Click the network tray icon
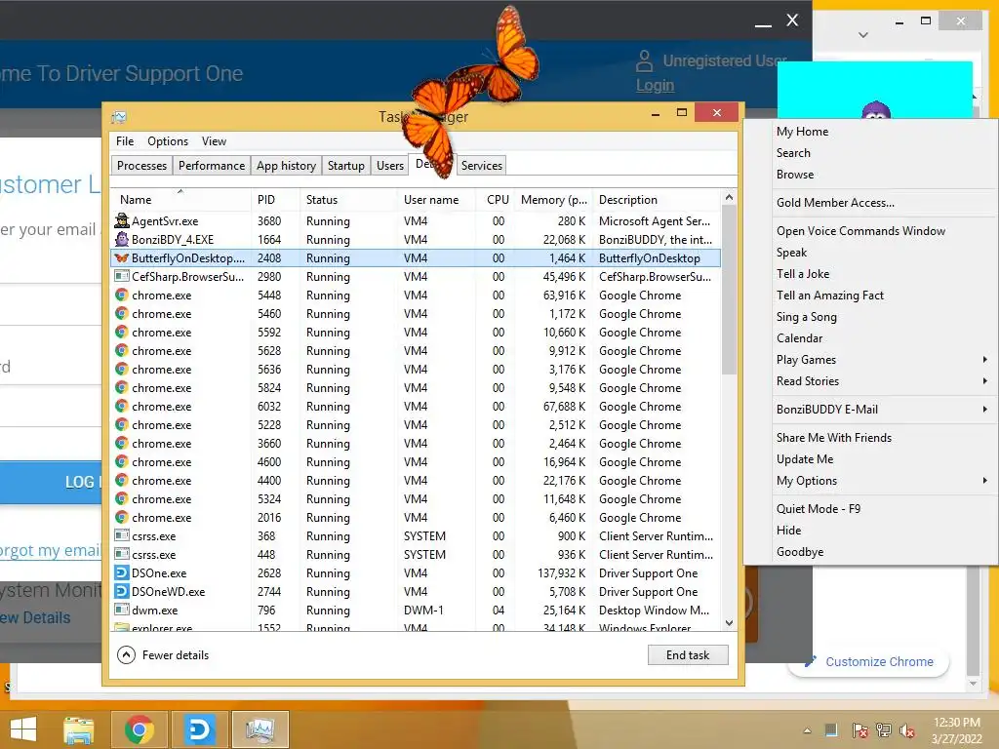Image resolution: width=999 pixels, height=749 pixels. [884, 730]
